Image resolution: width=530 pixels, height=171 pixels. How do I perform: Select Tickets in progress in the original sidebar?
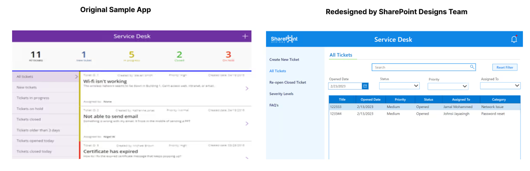click(x=46, y=98)
